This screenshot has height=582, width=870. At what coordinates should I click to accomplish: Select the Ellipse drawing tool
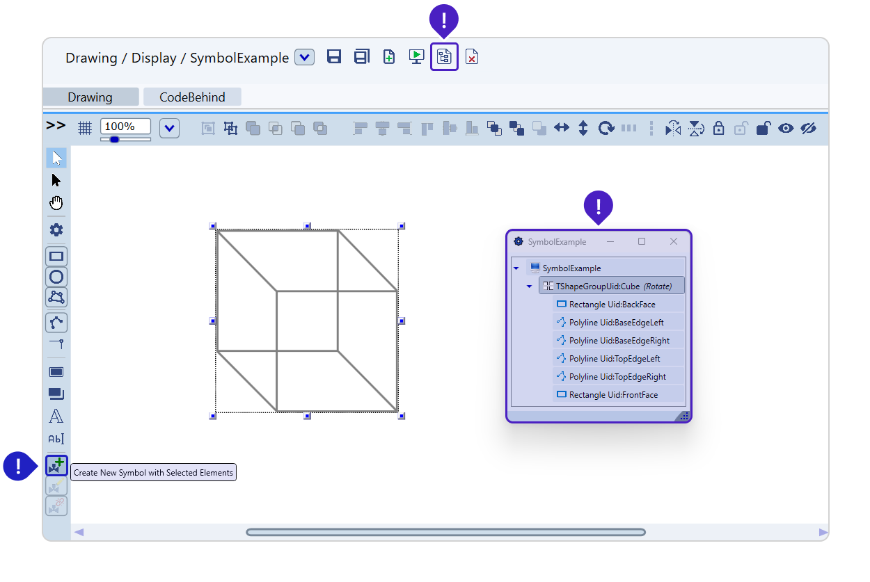coord(56,277)
